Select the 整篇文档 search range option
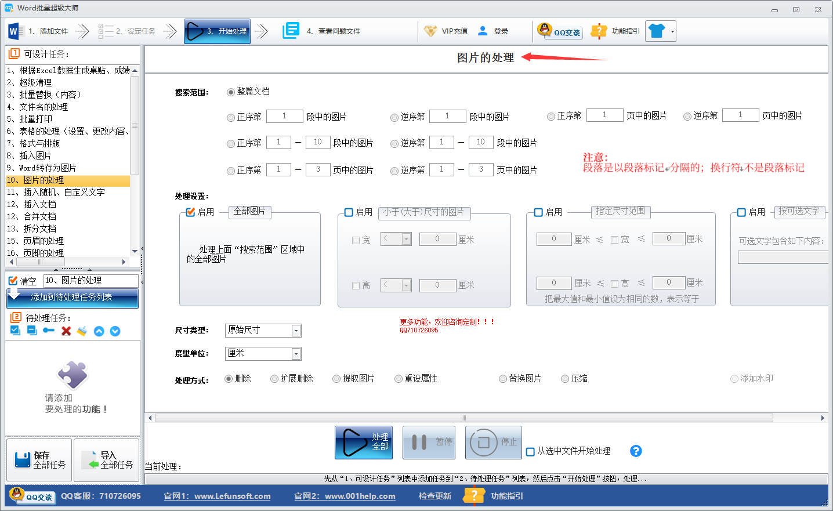The width and height of the screenshot is (833, 511). click(231, 91)
